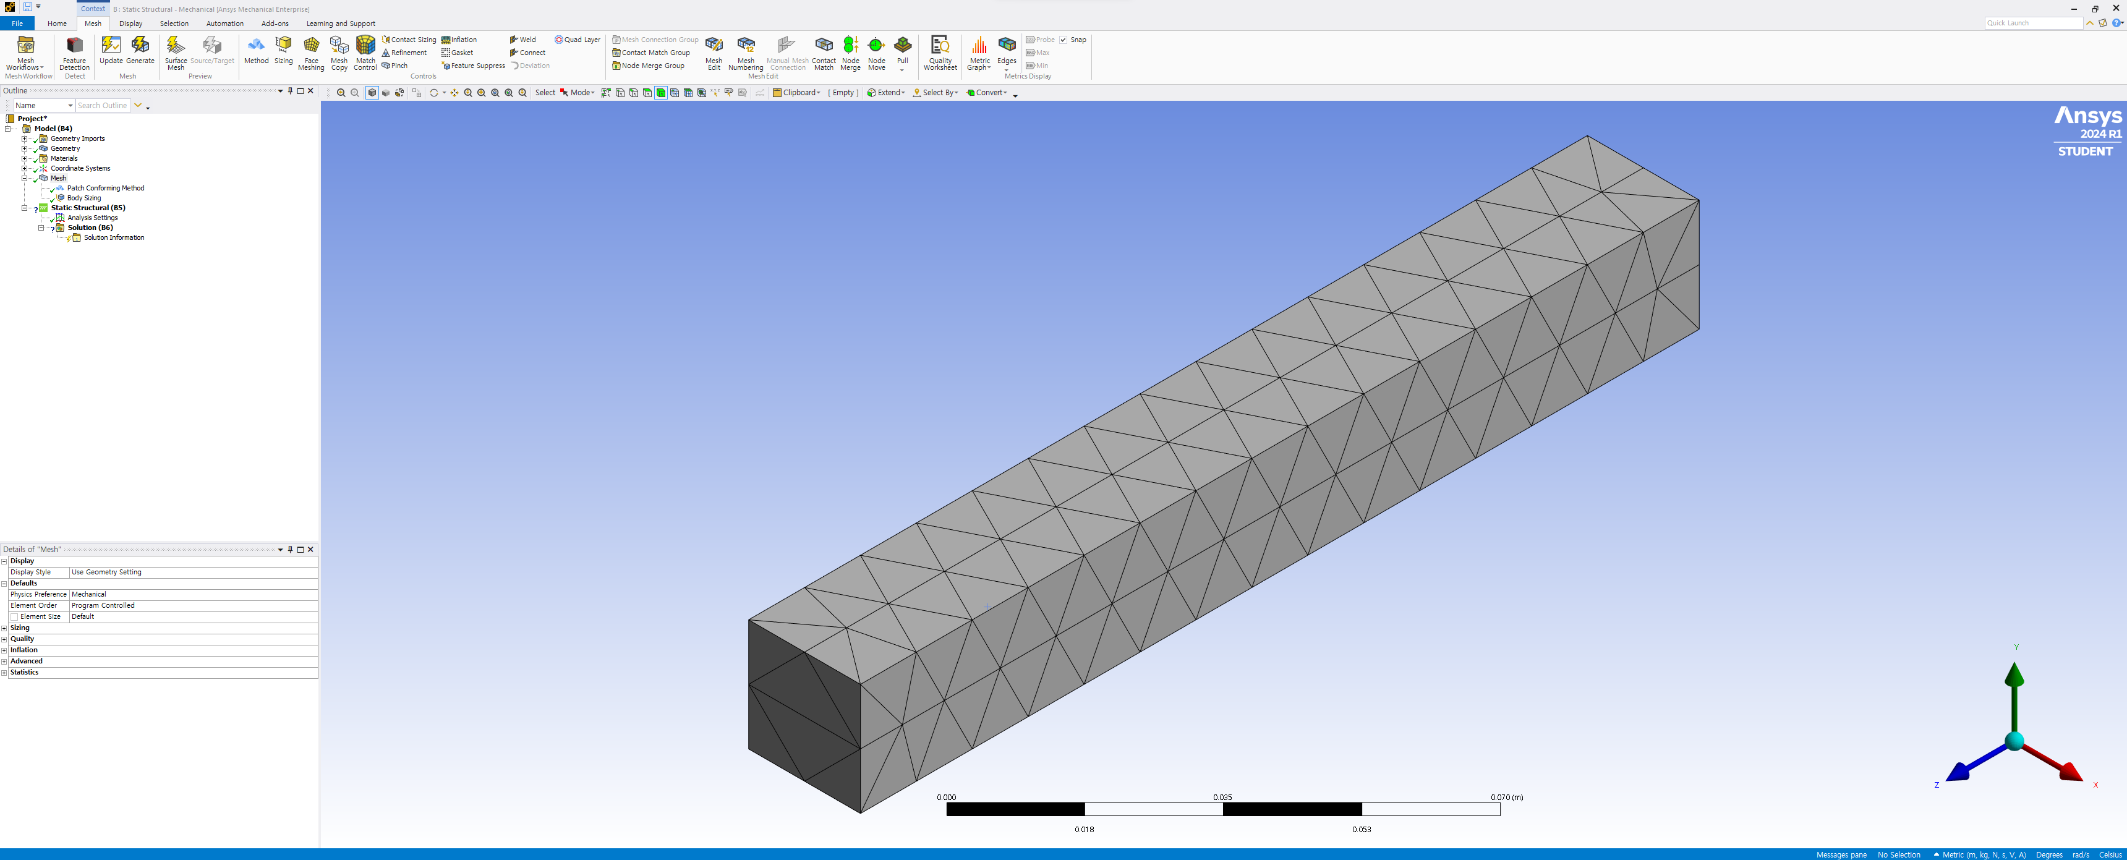The height and width of the screenshot is (860, 2127).
Task: Click Contact Match Group button
Action: pos(650,53)
